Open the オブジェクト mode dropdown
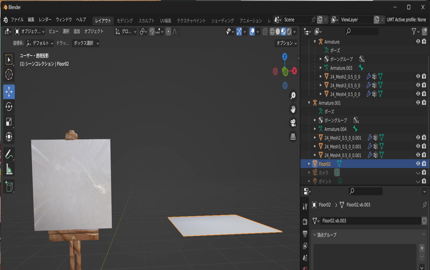Screen dimensions: 430x270 coord(30,31)
